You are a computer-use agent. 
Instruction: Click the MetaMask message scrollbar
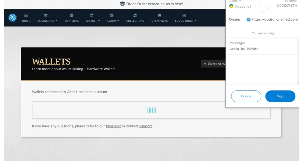(298, 61)
